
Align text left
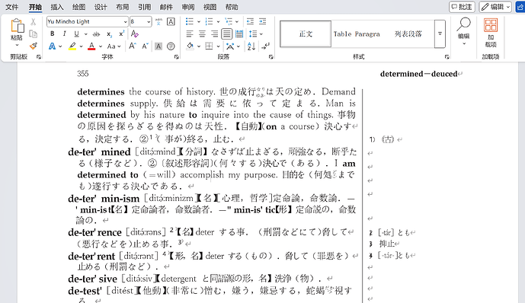[x=190, y=33]
